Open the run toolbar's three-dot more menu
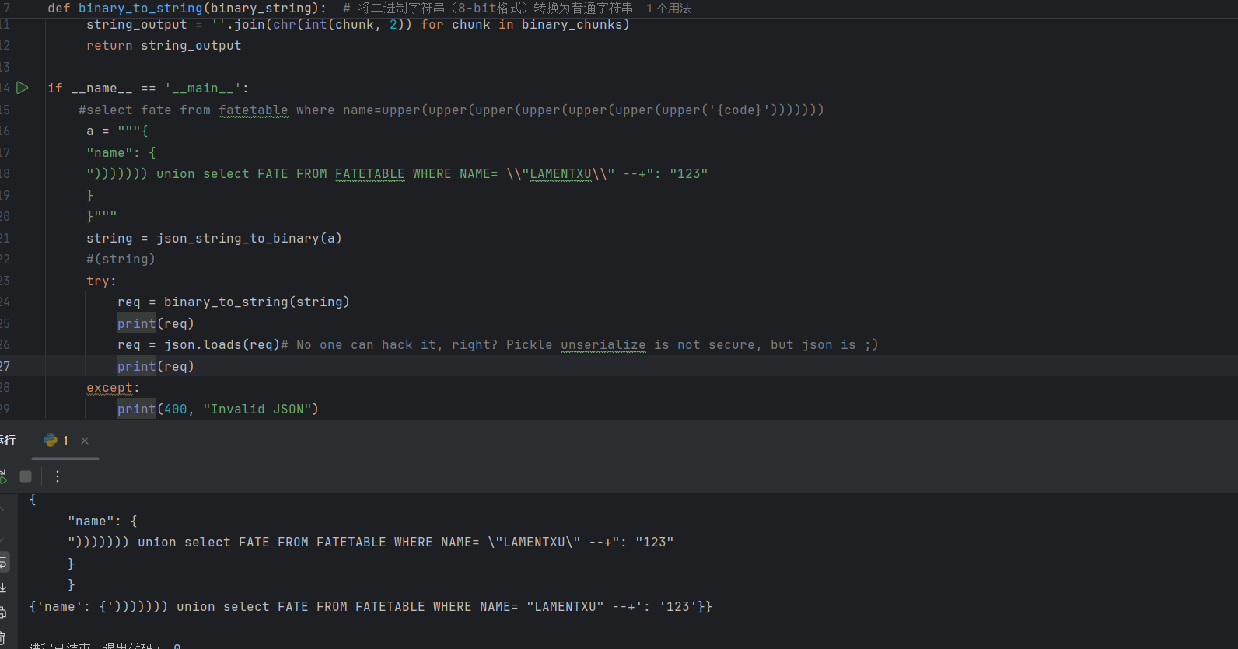 (58, 476)
